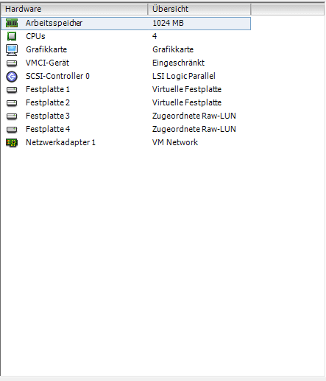Click the 1024 MB memory value

click(168, 23)
